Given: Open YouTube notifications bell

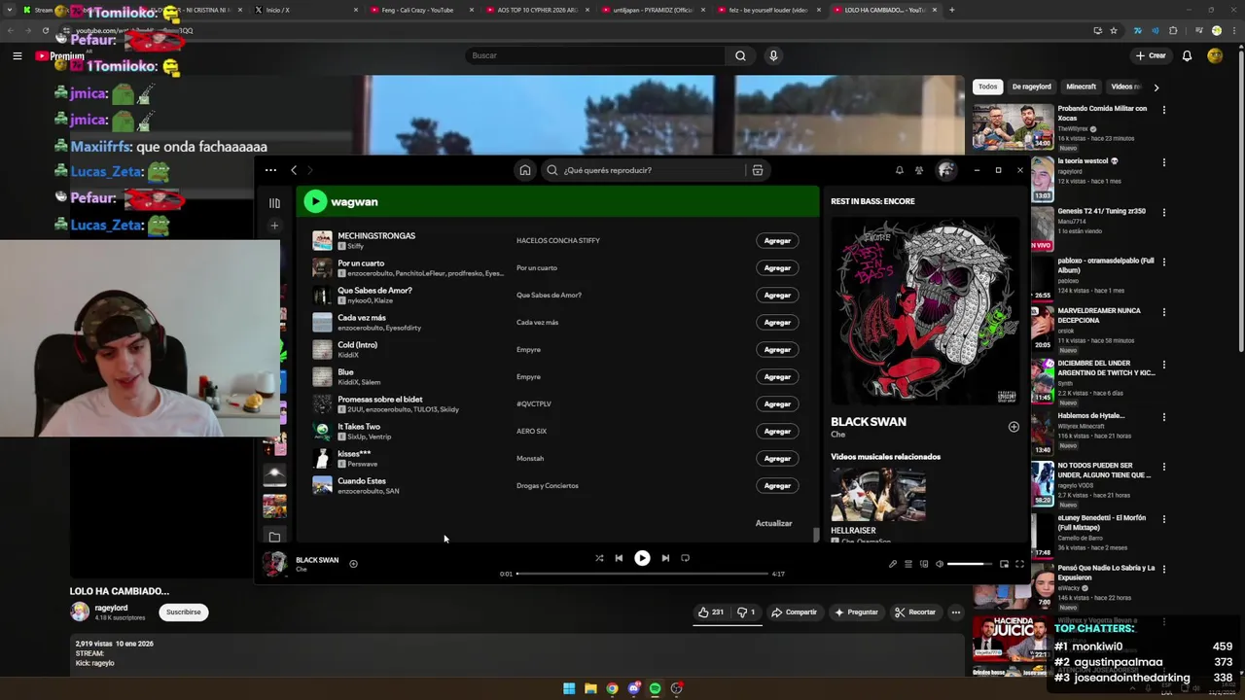Looking at the screenshot, I should pos(1187,55).
